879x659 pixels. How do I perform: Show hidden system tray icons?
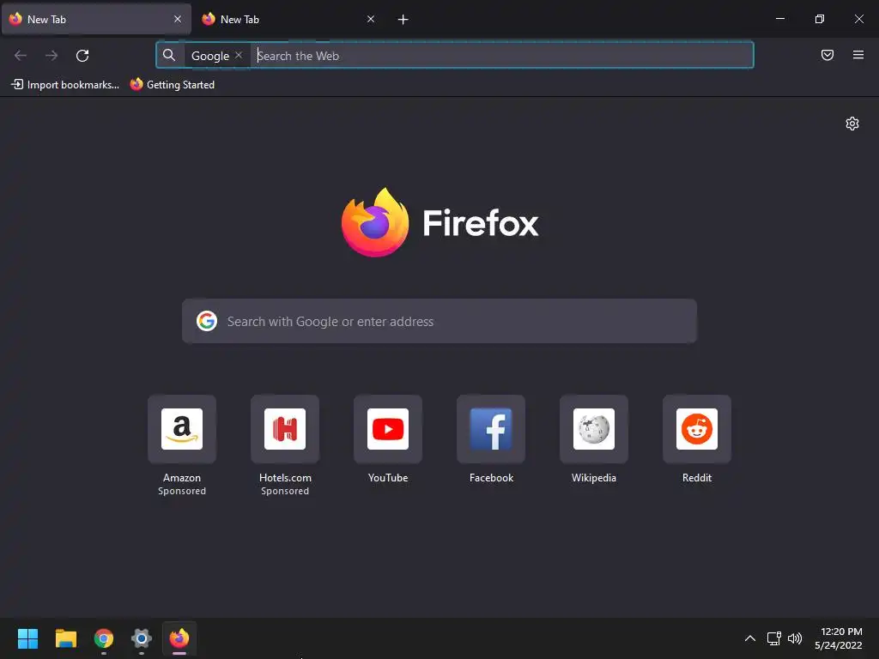point(750,638)
